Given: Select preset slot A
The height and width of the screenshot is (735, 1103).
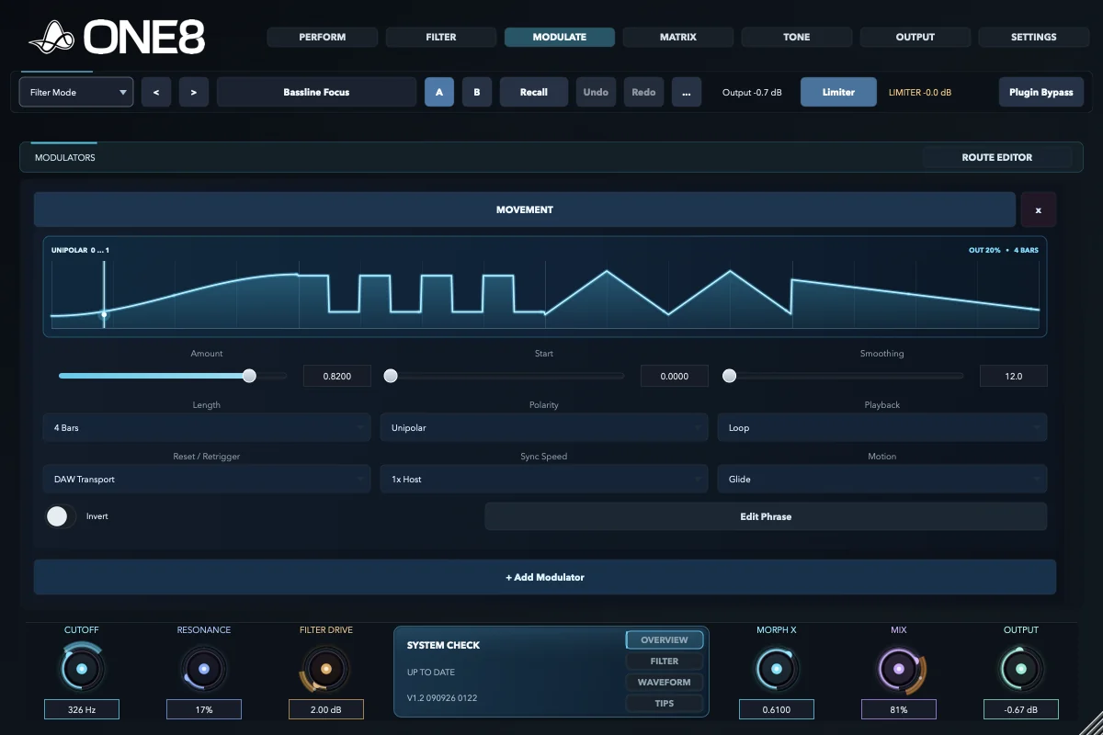Looking at the screenshot, I should (x=439, y=92).
